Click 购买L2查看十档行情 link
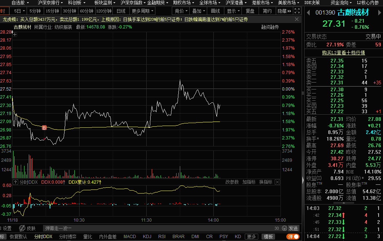 point(344,53)
